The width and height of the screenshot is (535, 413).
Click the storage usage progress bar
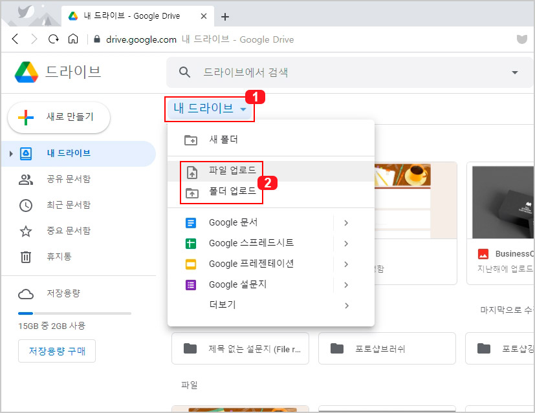[x=75, y=313]
